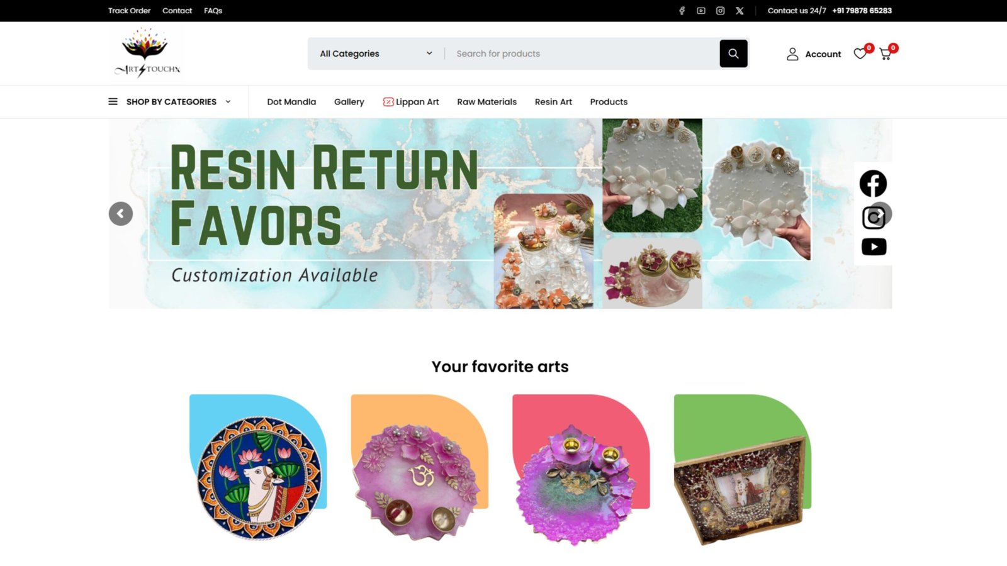Click the Track Order link
The width and height of the screenshot is (1007, 566).
[x=129, y=11]
